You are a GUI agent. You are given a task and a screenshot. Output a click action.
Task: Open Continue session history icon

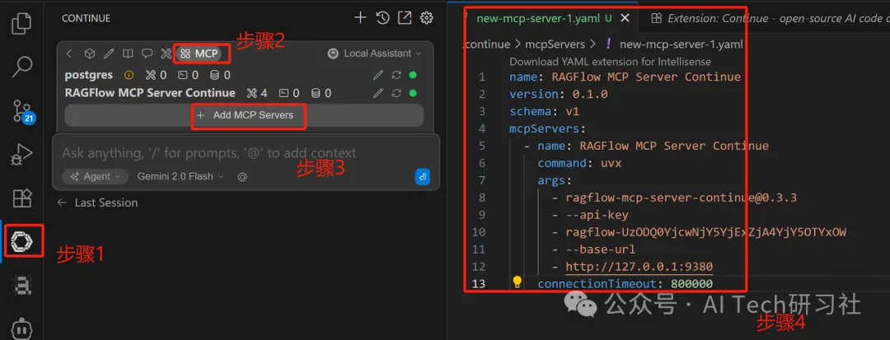pyautogui.click(x=382, y=18)
